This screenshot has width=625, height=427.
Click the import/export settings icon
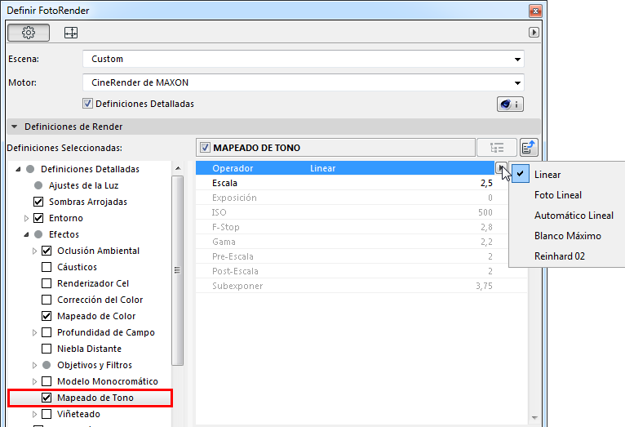click(x=529, y=148)
